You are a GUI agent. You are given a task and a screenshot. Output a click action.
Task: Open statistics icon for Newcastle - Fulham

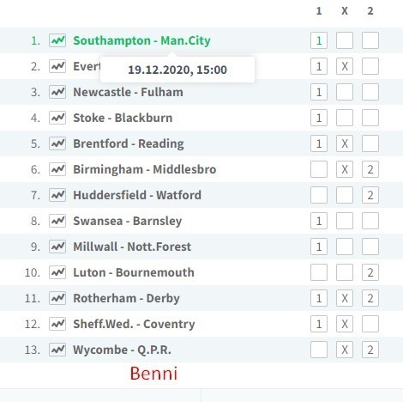coord(57,92)
